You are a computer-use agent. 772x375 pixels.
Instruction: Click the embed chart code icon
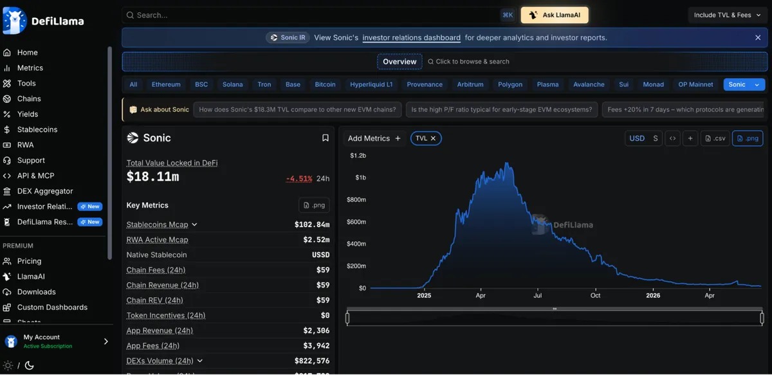(x=672, y=138)
